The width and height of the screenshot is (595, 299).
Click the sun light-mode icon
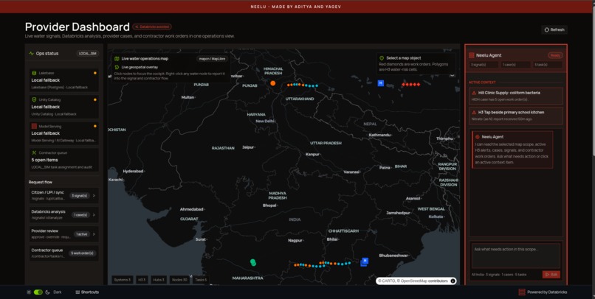point(29,292)
